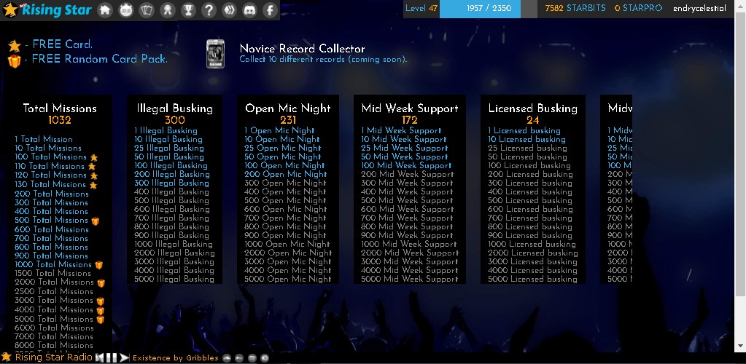
Task: Open the award ribbon icon
Action: 167,10
